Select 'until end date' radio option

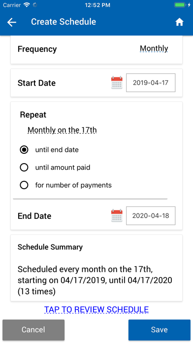[24, 150]
